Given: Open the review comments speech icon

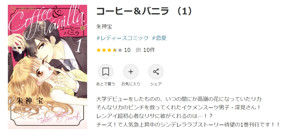Looking at the screenshot, I should point(138,50).
